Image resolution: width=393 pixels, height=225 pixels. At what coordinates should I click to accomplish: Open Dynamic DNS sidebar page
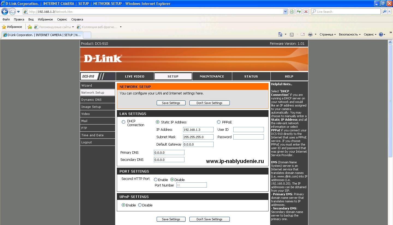pos(97,100)
